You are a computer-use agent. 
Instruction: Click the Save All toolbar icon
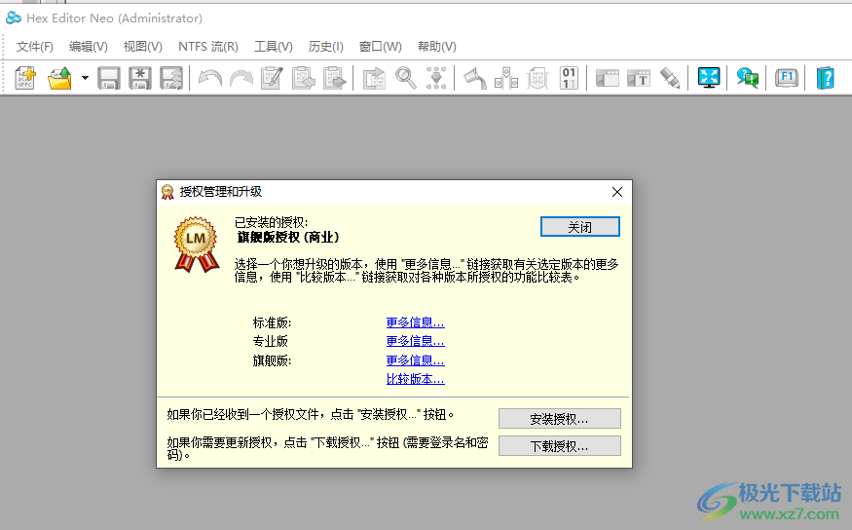pos(171,78)
